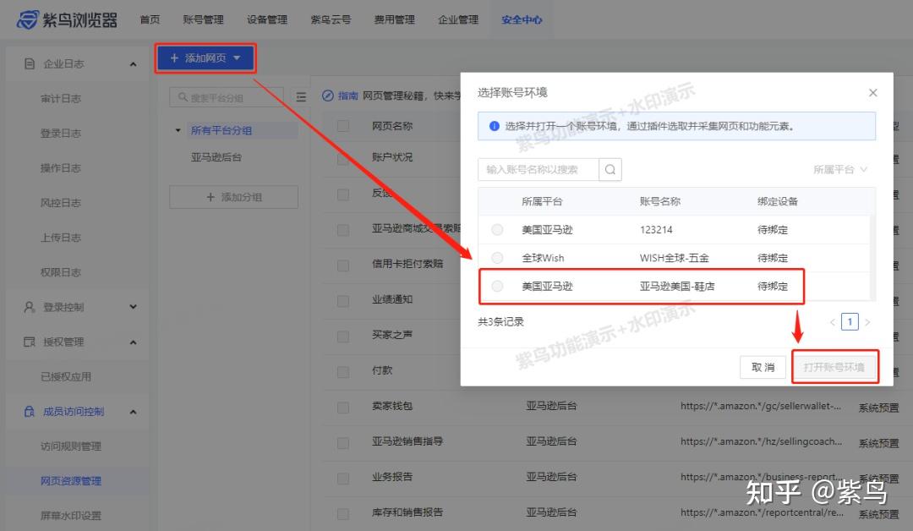This screenshot has width=913, height=531.
Task: Click the 添加分组 button
Action: (233, 197)
